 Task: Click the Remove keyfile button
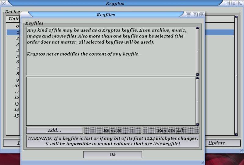(x=113, y=130)
